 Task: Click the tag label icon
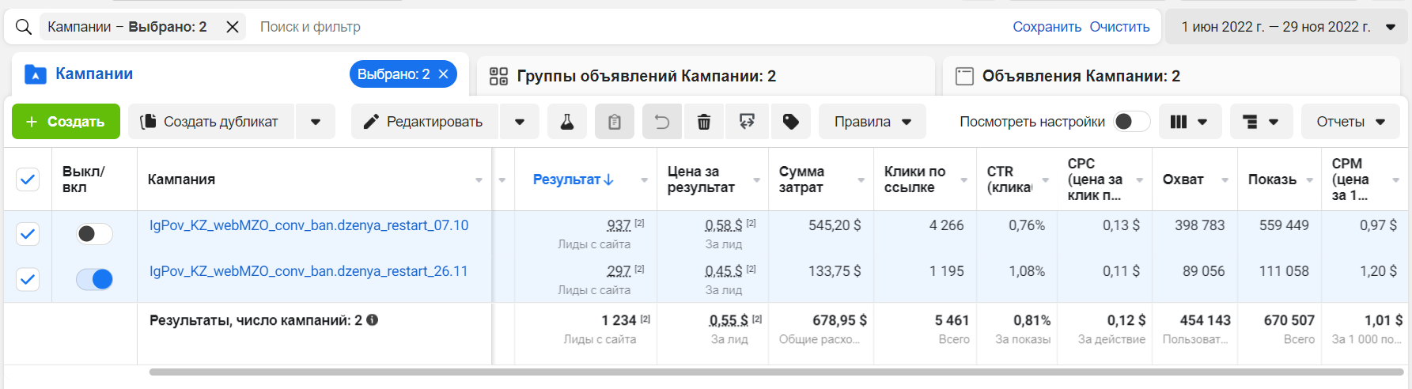(790, 122)
